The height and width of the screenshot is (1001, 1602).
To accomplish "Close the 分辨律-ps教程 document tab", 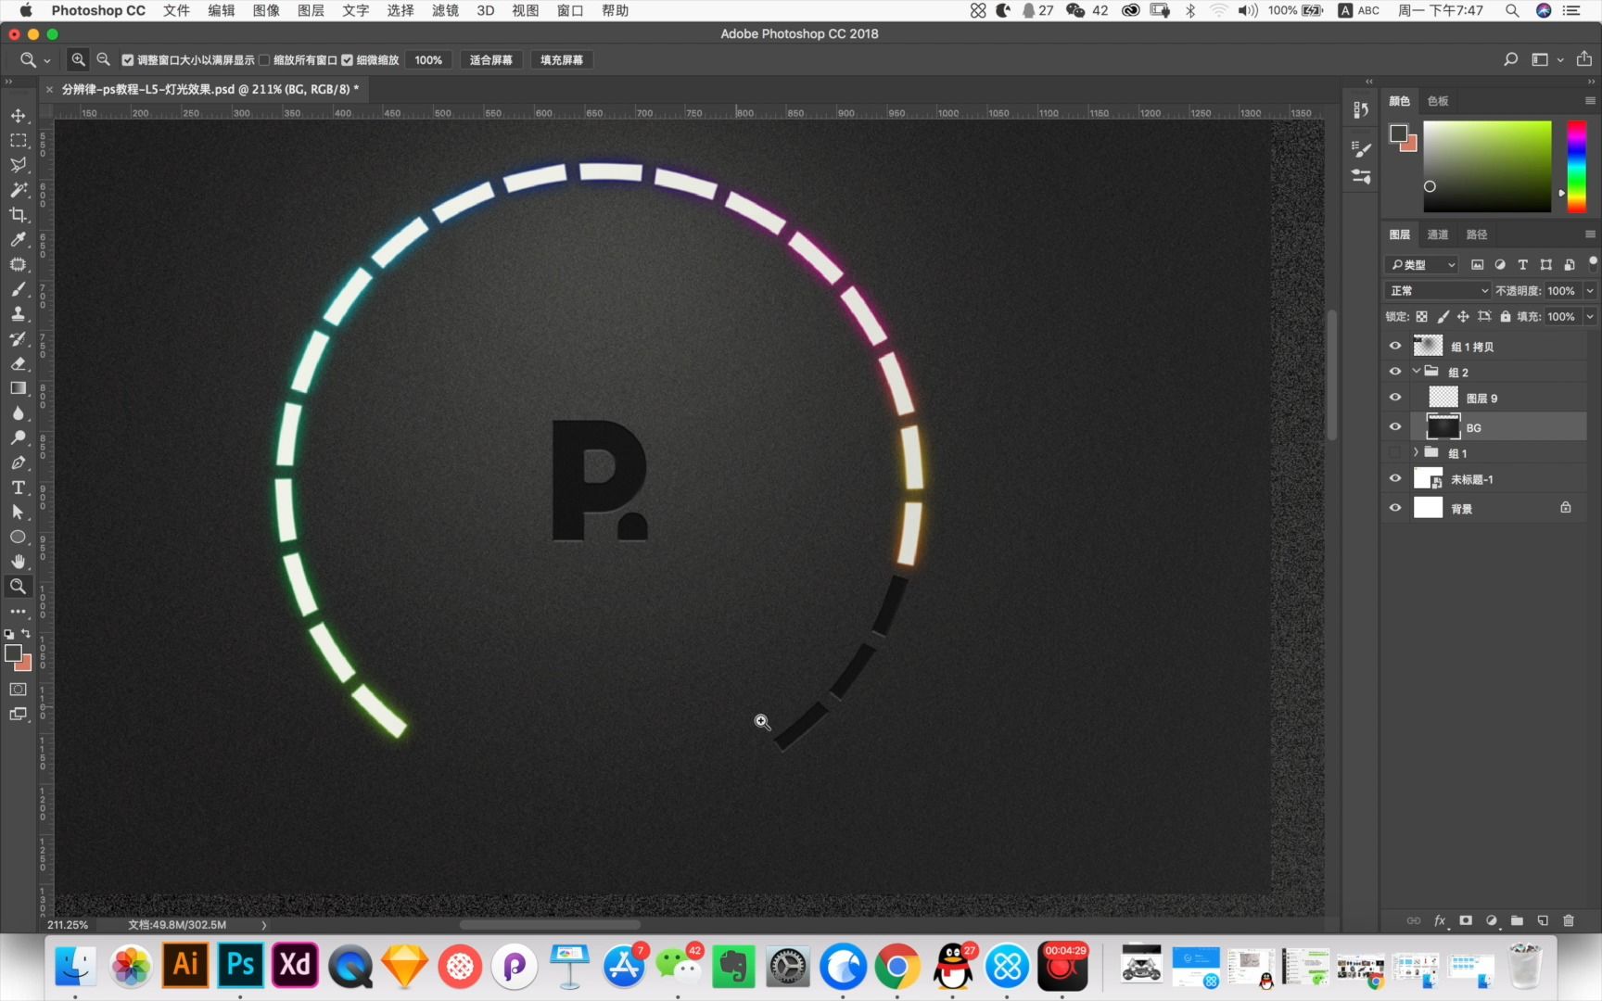I will 49,89.
